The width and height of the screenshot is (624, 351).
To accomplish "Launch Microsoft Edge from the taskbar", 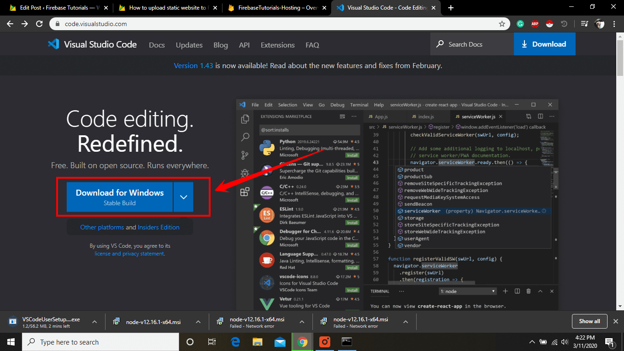I will (236, 342).
